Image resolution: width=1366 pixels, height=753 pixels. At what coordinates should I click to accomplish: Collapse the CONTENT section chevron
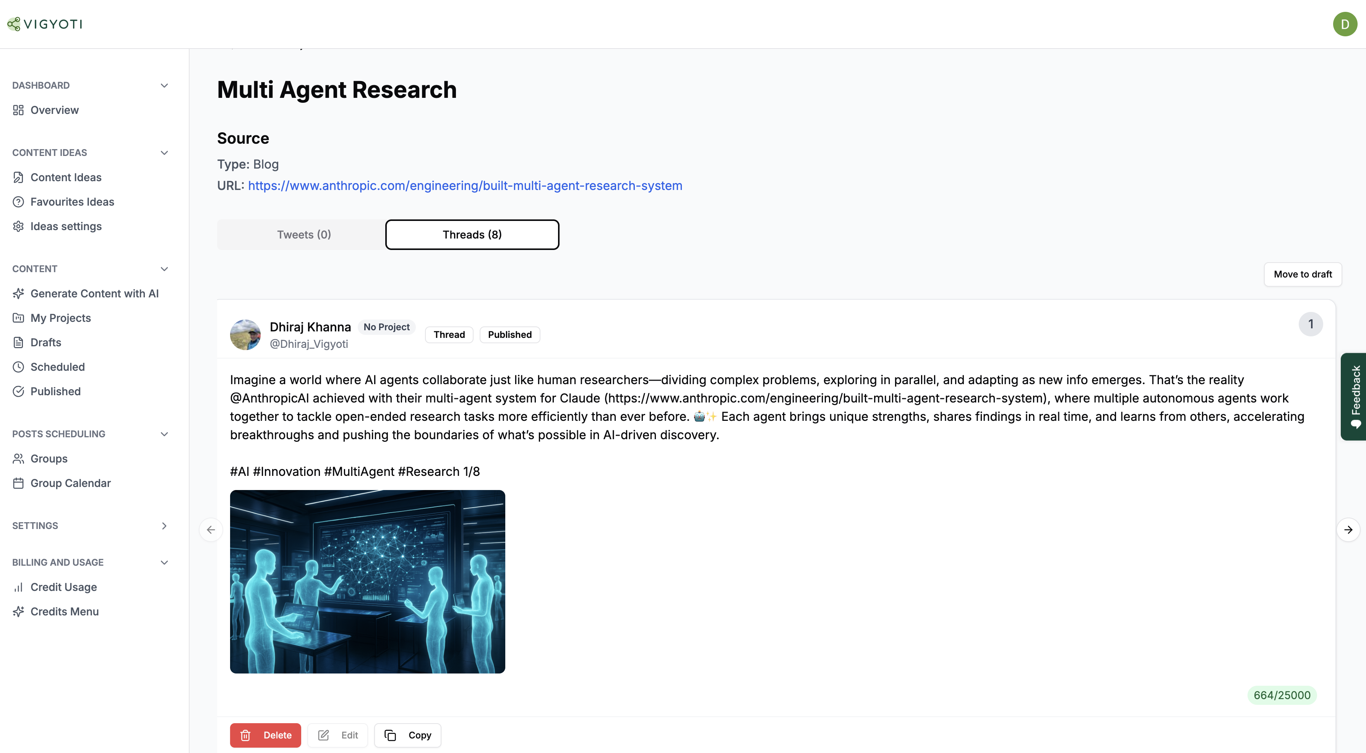pyautogui.click(x=164, y=269)
